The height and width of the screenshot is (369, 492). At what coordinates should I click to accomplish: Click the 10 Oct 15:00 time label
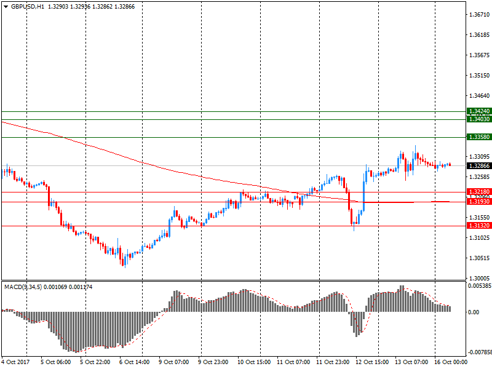254,362
